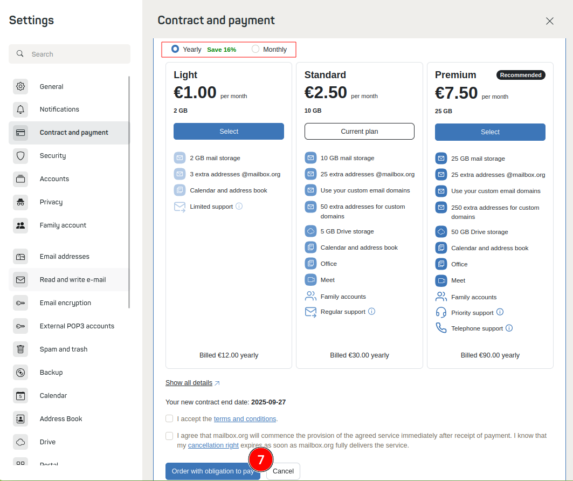Open Email encryption via its key icon

click(x=20, y=303)
